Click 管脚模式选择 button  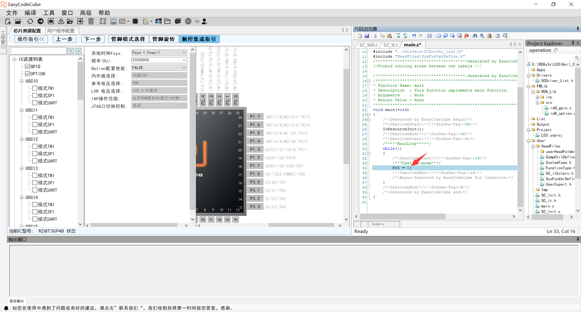point(128,39)
